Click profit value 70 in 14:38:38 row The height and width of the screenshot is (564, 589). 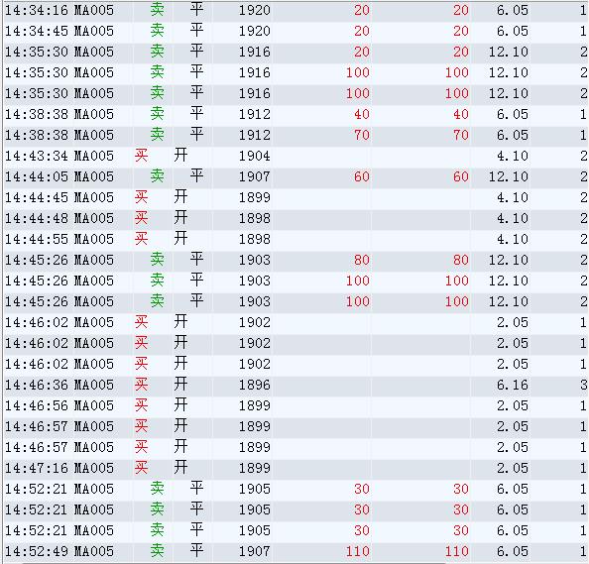point(362,135)
